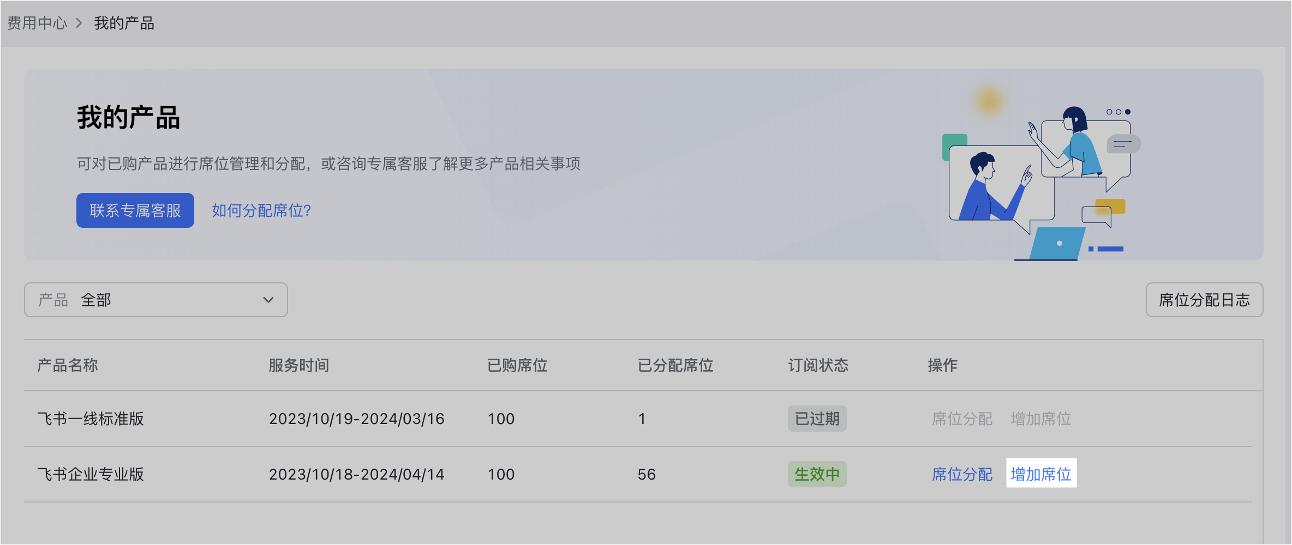This screenshot has width=1292, height=545.
Task: Go to 费用中心 in the breadcrumb
Action: pyautogui.click(x=37, y=23)
